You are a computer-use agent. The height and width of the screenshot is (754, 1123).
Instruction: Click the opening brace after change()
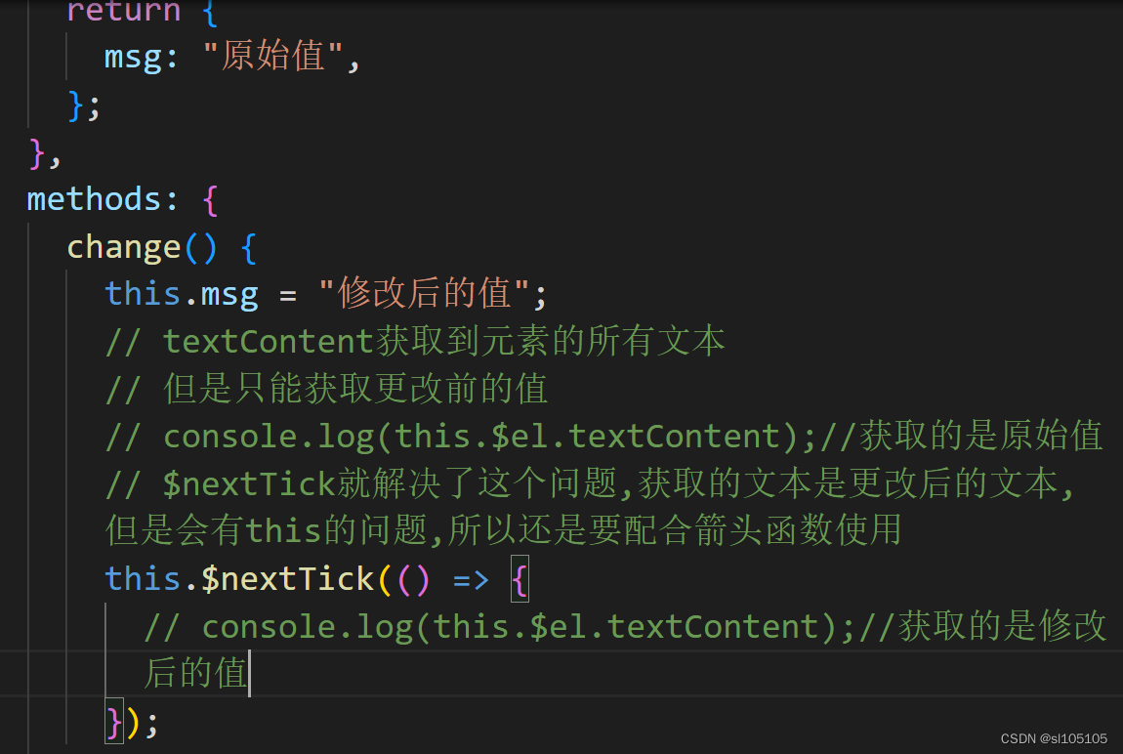pyautogui.click(x=247, y=247)
